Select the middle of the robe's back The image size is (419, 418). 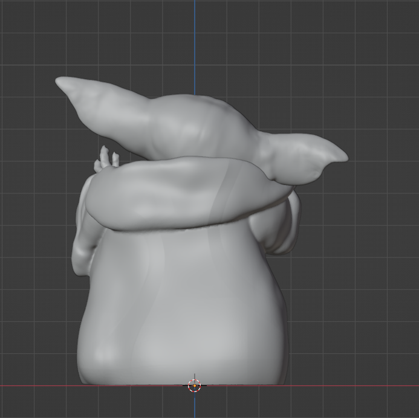pyautogui.click(x=181, y=302)
